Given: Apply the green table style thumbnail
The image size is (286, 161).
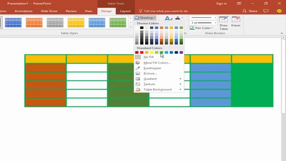Looking at the screenshot, I should (x=118, y=22).
